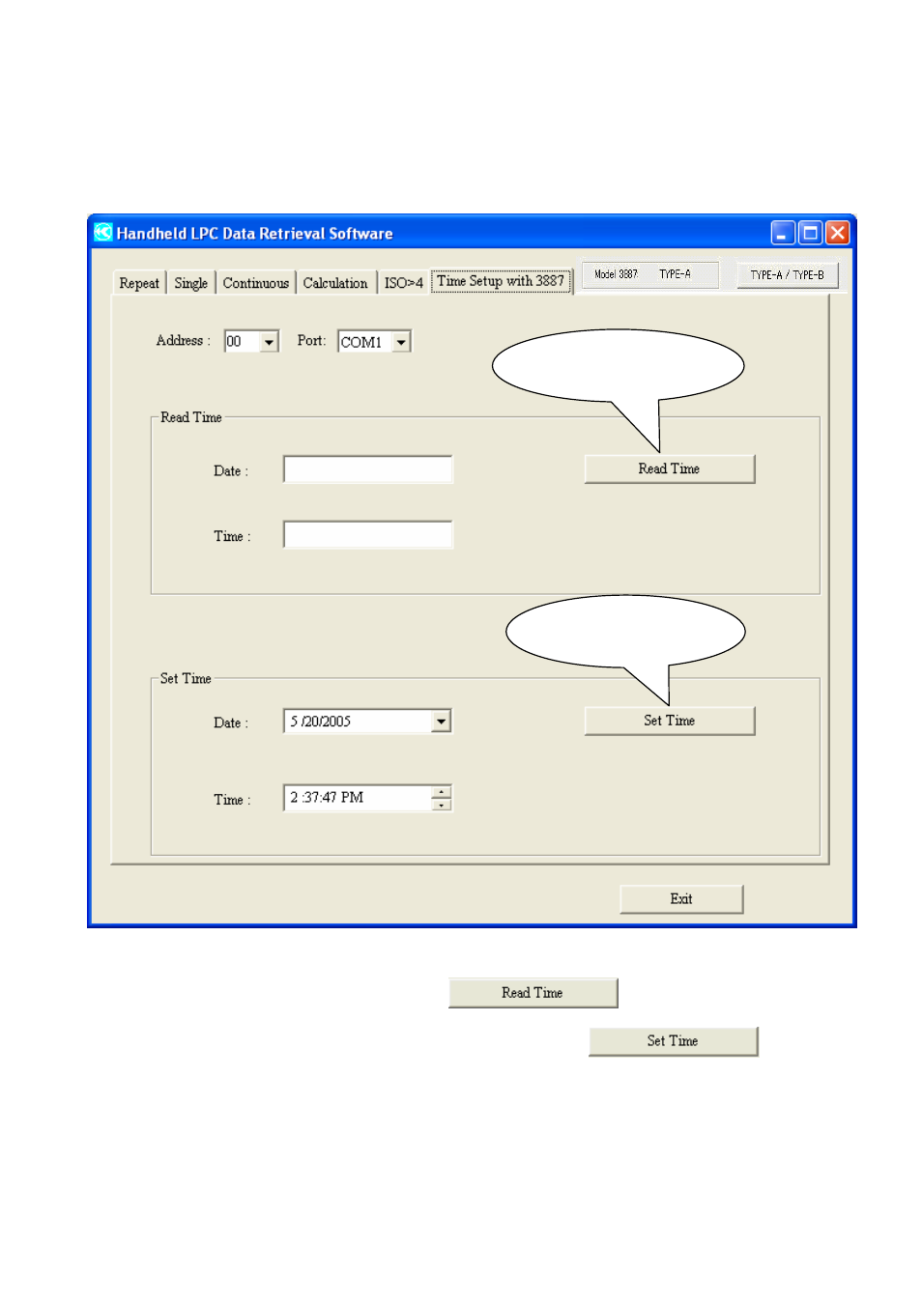922x1304 pixels.
Task: Click the Read Time group label
Action: pyautogui.click(x=191, y=417)
